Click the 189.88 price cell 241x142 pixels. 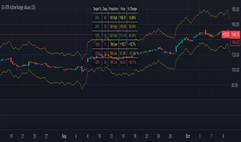(123, 27)
